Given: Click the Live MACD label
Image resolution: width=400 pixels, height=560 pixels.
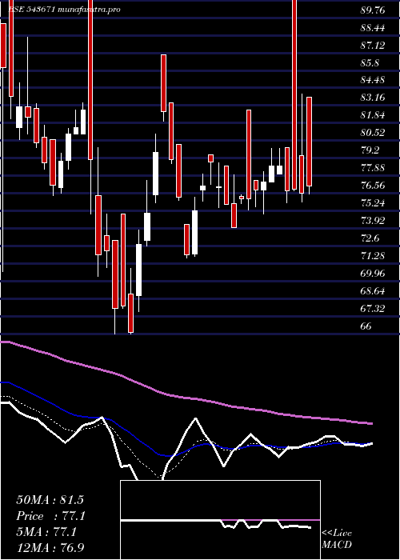Looking at the screenshot, I should 337,538.
